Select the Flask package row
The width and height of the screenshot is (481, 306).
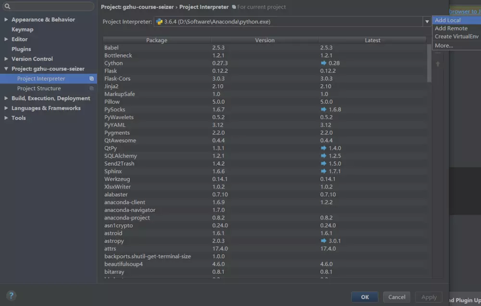coord(265,71)
